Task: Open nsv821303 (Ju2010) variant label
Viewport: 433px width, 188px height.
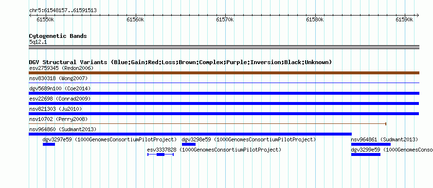Action: 55,109
